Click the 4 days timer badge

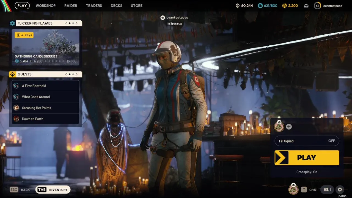click(x=24, y=35)
